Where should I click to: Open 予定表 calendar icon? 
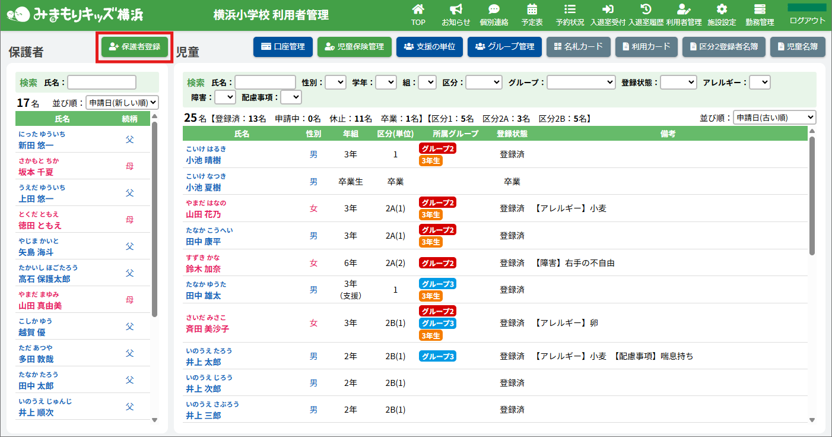click(532, 9)
